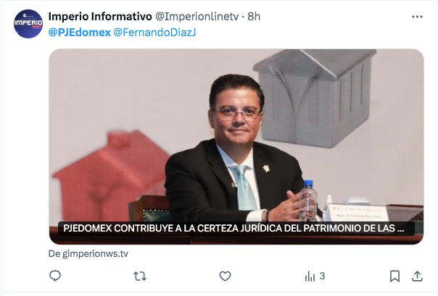Open the De gimperionws.tv source link
Viewport: 438px width, 296px height.
(x=88, y=253)
